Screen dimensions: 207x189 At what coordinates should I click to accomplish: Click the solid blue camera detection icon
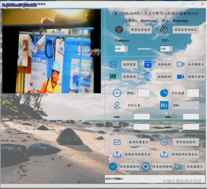pos(180,77)
